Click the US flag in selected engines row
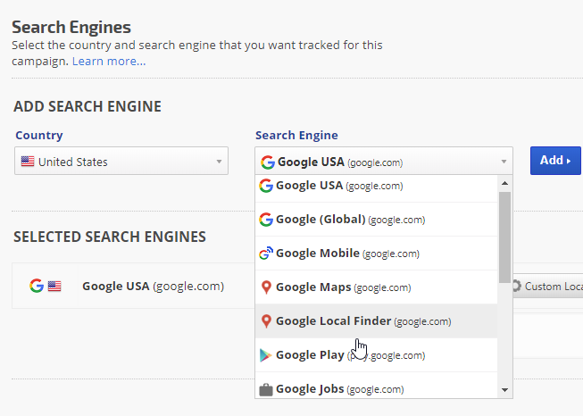 [54, 287]
